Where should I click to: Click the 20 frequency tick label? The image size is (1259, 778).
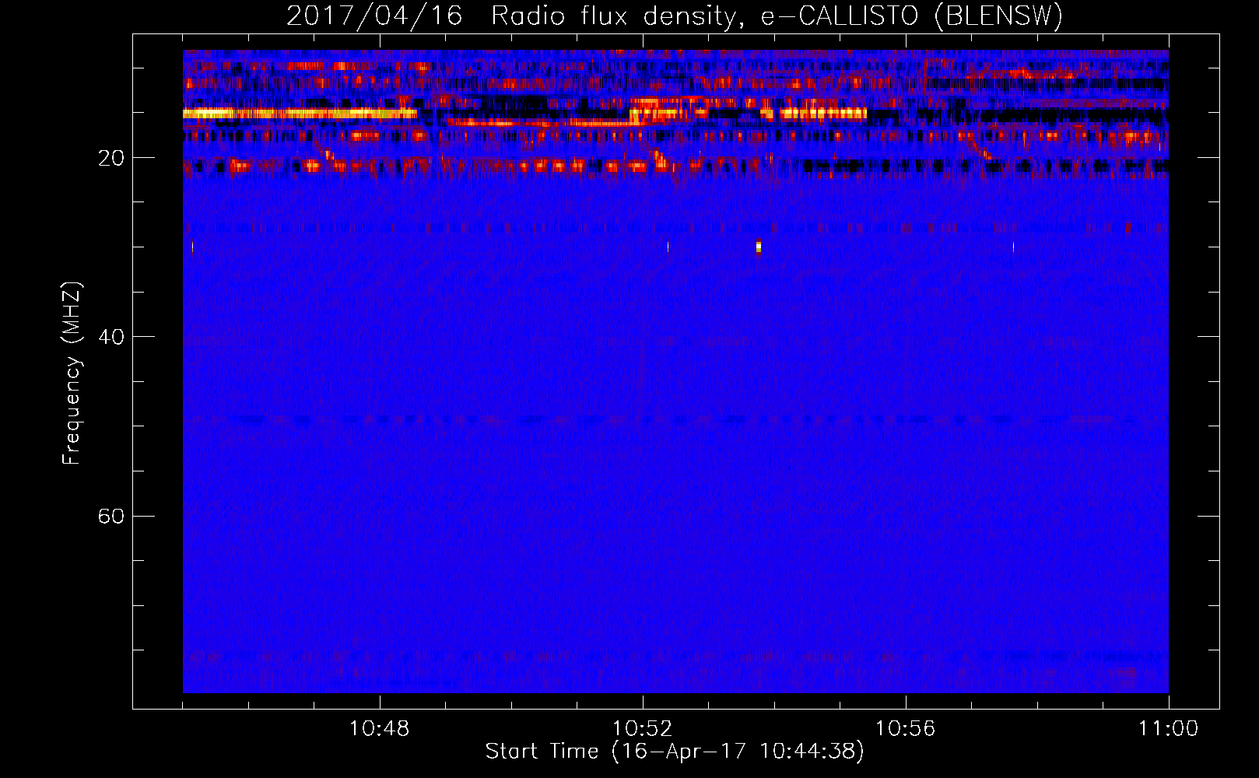point(111,158)
